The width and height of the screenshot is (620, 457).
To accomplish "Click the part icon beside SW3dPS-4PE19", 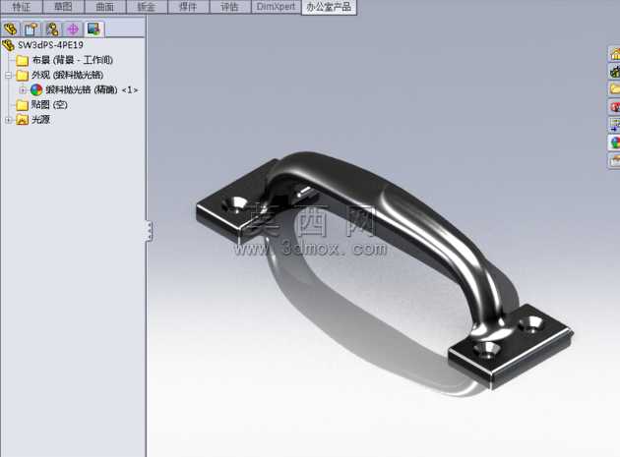I will click(x=8, y=45).
